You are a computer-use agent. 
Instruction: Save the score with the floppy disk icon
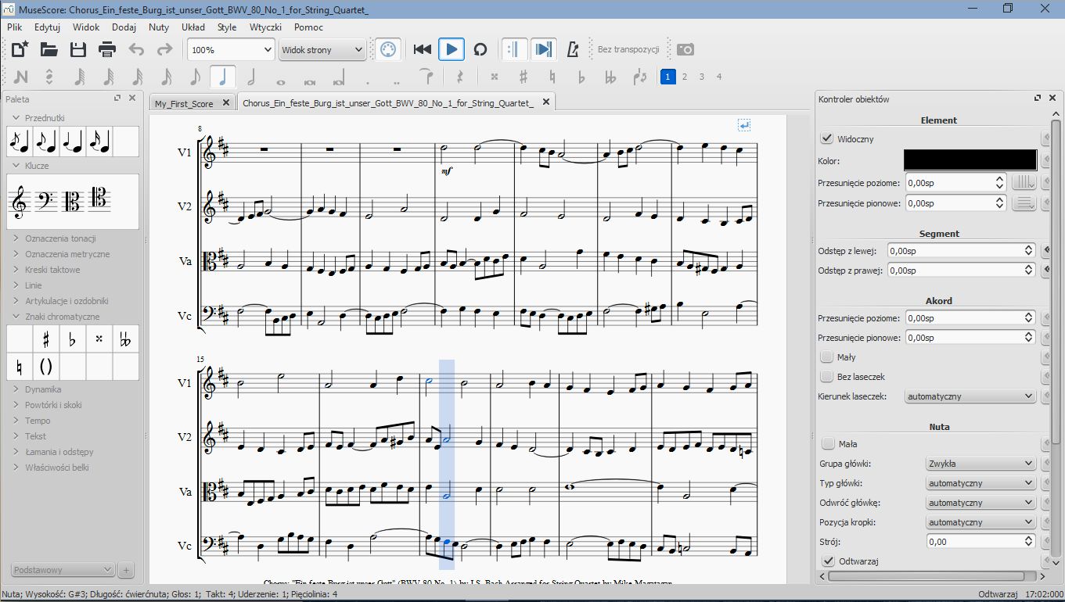78,49
